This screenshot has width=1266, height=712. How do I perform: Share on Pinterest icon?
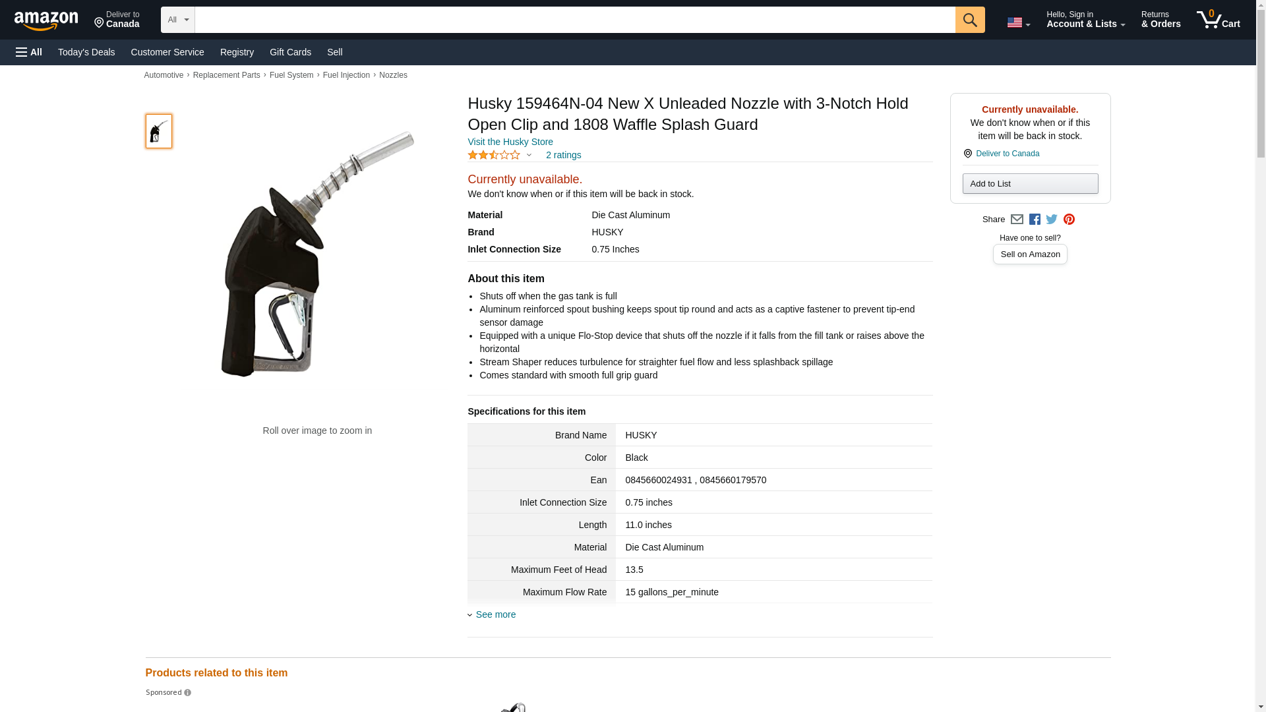point(1069,220)
